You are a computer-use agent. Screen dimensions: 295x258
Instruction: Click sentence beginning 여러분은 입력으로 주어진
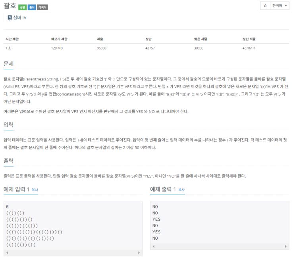pyautogui.click(x=96, y=111)
